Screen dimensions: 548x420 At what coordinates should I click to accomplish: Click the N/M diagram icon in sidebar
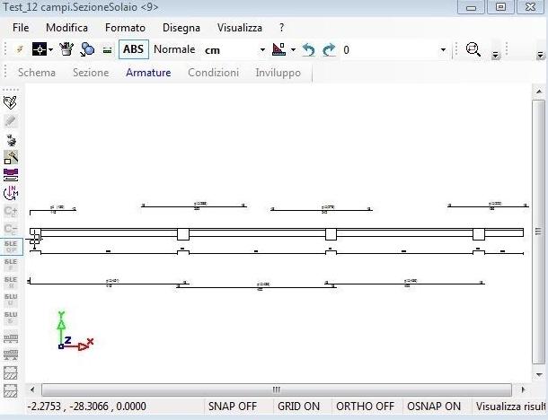coord(11,191)
